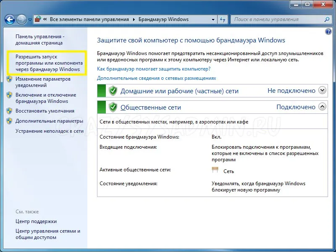The image size is (336, 252).
Task: Click 'Не подключено' status text
Action: point(291,91)
